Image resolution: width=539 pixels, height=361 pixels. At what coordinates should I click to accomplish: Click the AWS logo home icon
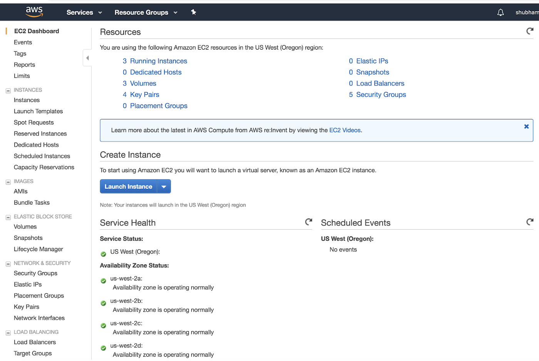pos(34,12)
